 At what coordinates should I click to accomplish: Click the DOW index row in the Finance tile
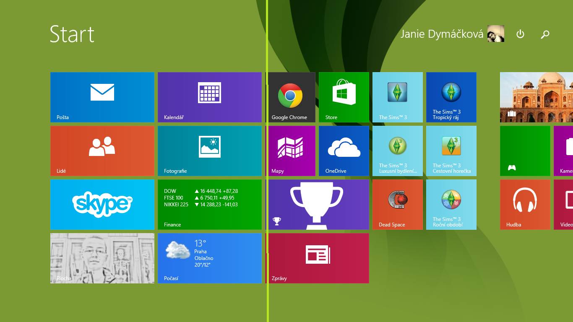(201, 191)
